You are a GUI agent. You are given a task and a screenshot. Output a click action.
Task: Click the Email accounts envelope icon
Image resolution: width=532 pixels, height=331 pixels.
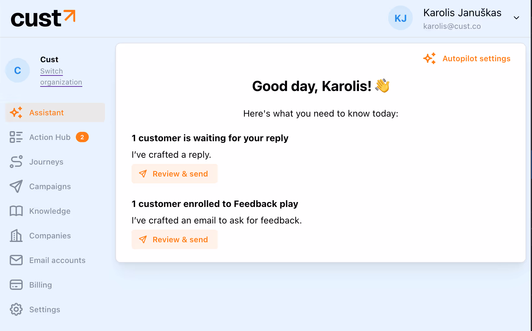16,260
